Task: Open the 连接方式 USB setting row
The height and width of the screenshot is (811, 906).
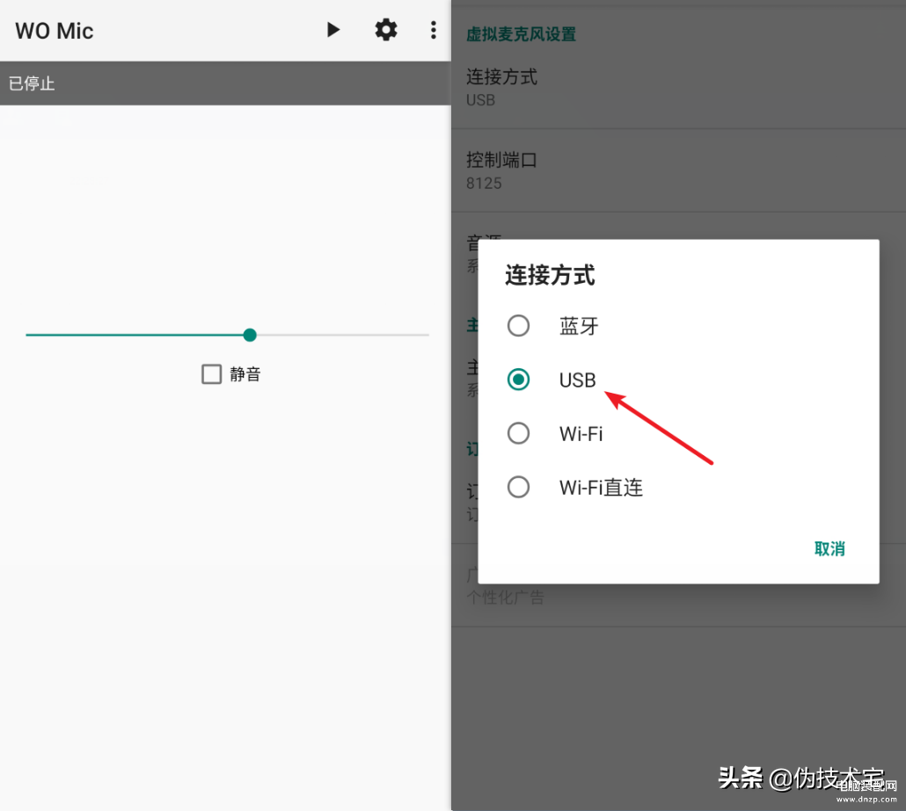Action: (678, 88)
